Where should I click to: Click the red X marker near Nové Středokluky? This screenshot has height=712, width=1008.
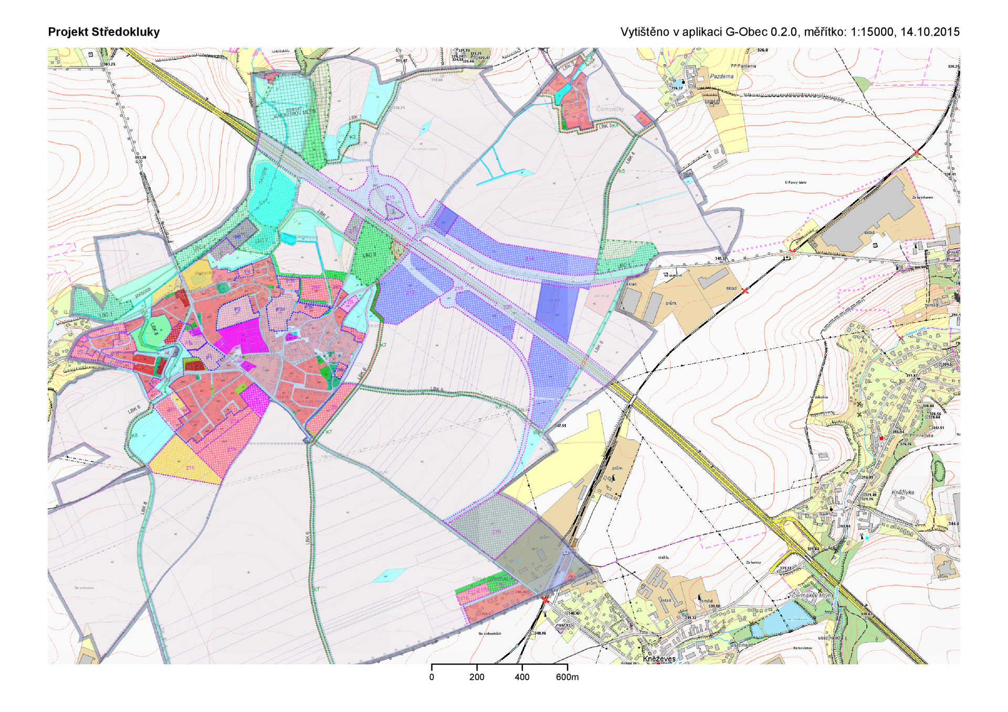tap(545, 599)
